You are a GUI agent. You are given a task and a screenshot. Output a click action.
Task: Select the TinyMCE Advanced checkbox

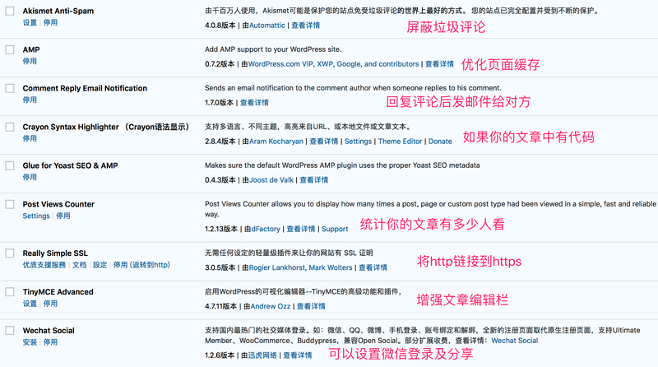10,292
